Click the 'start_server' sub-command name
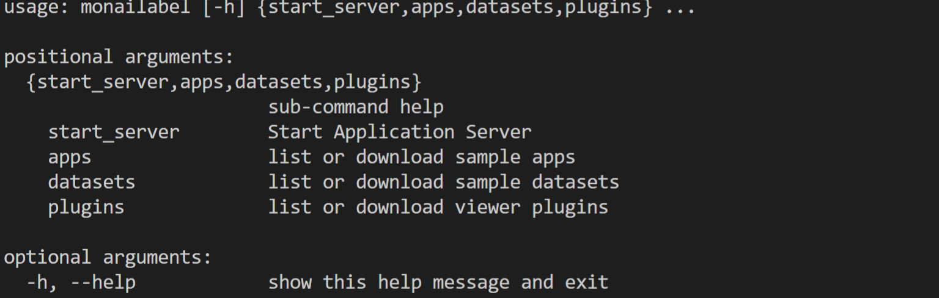 click(114, 132)
